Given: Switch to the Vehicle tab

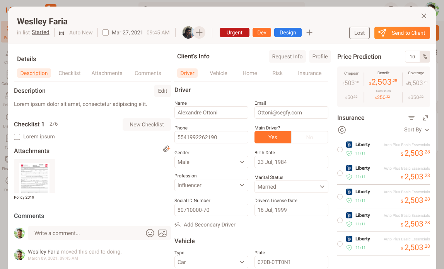Looking at the screenshot, I should [219, 73].
